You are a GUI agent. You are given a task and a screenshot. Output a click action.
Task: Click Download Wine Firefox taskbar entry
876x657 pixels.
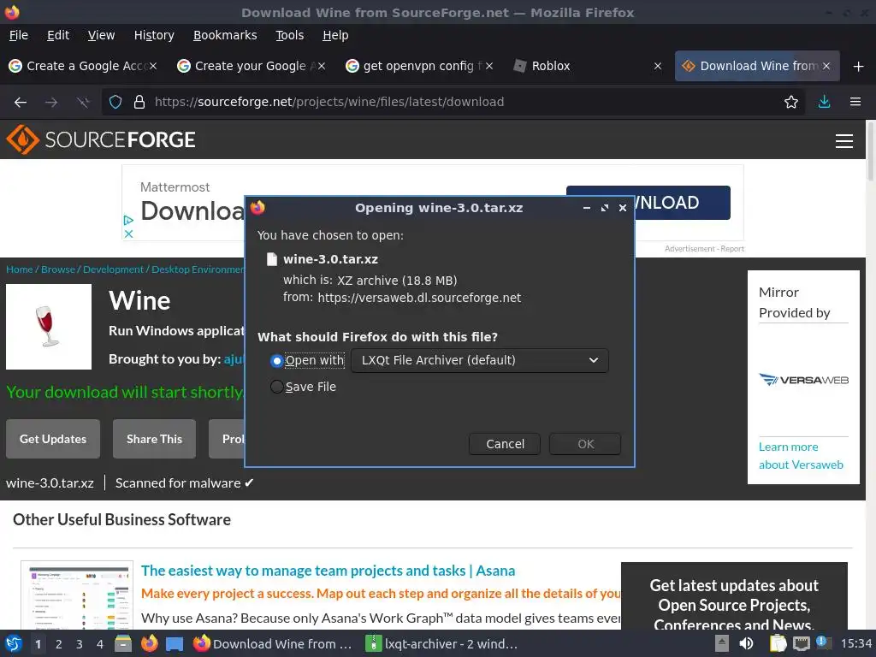point(273,643)
